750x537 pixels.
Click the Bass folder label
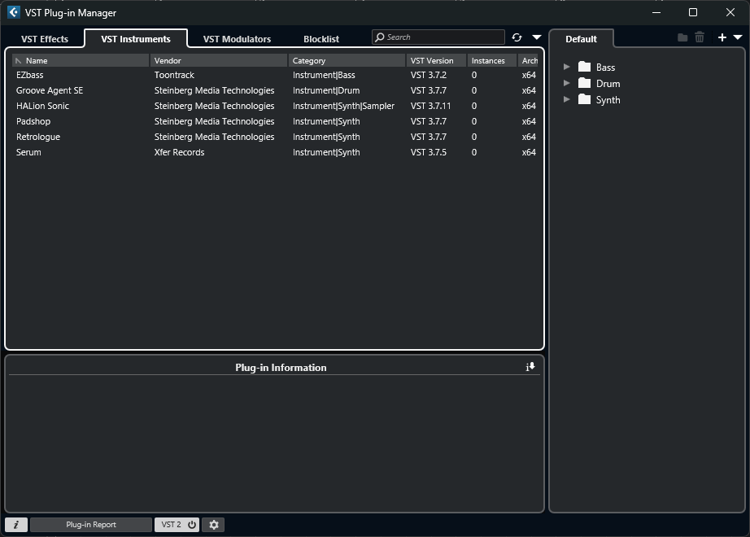605,68
